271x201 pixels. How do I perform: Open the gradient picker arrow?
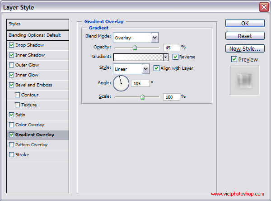pos(166,57)
